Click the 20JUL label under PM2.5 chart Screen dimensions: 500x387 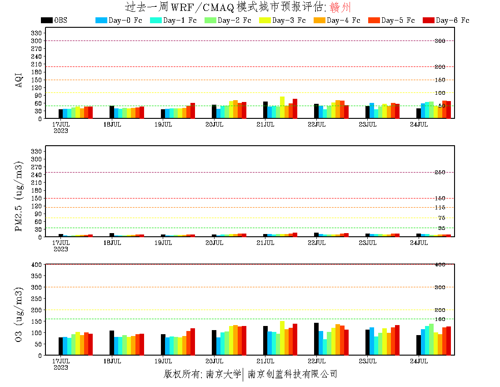click(x=214, y=243)
